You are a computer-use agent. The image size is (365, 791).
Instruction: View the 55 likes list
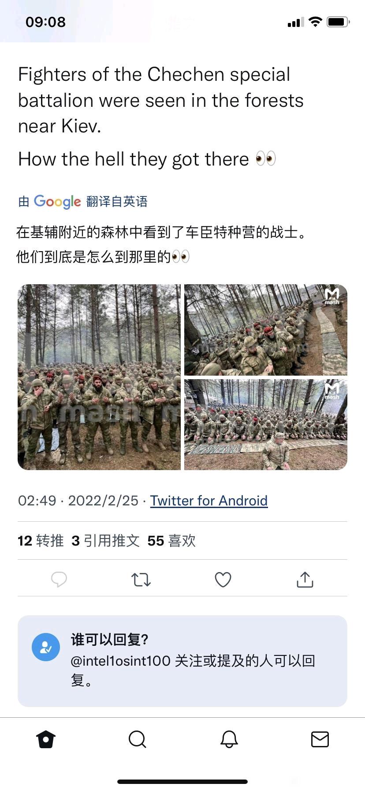click(171, 541)
